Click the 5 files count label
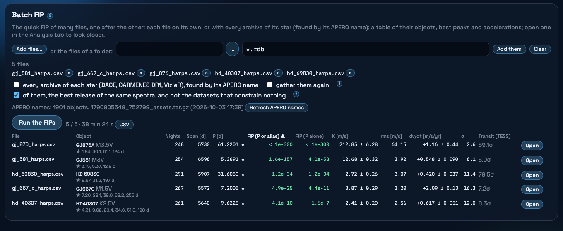 [x=21, y=64]
